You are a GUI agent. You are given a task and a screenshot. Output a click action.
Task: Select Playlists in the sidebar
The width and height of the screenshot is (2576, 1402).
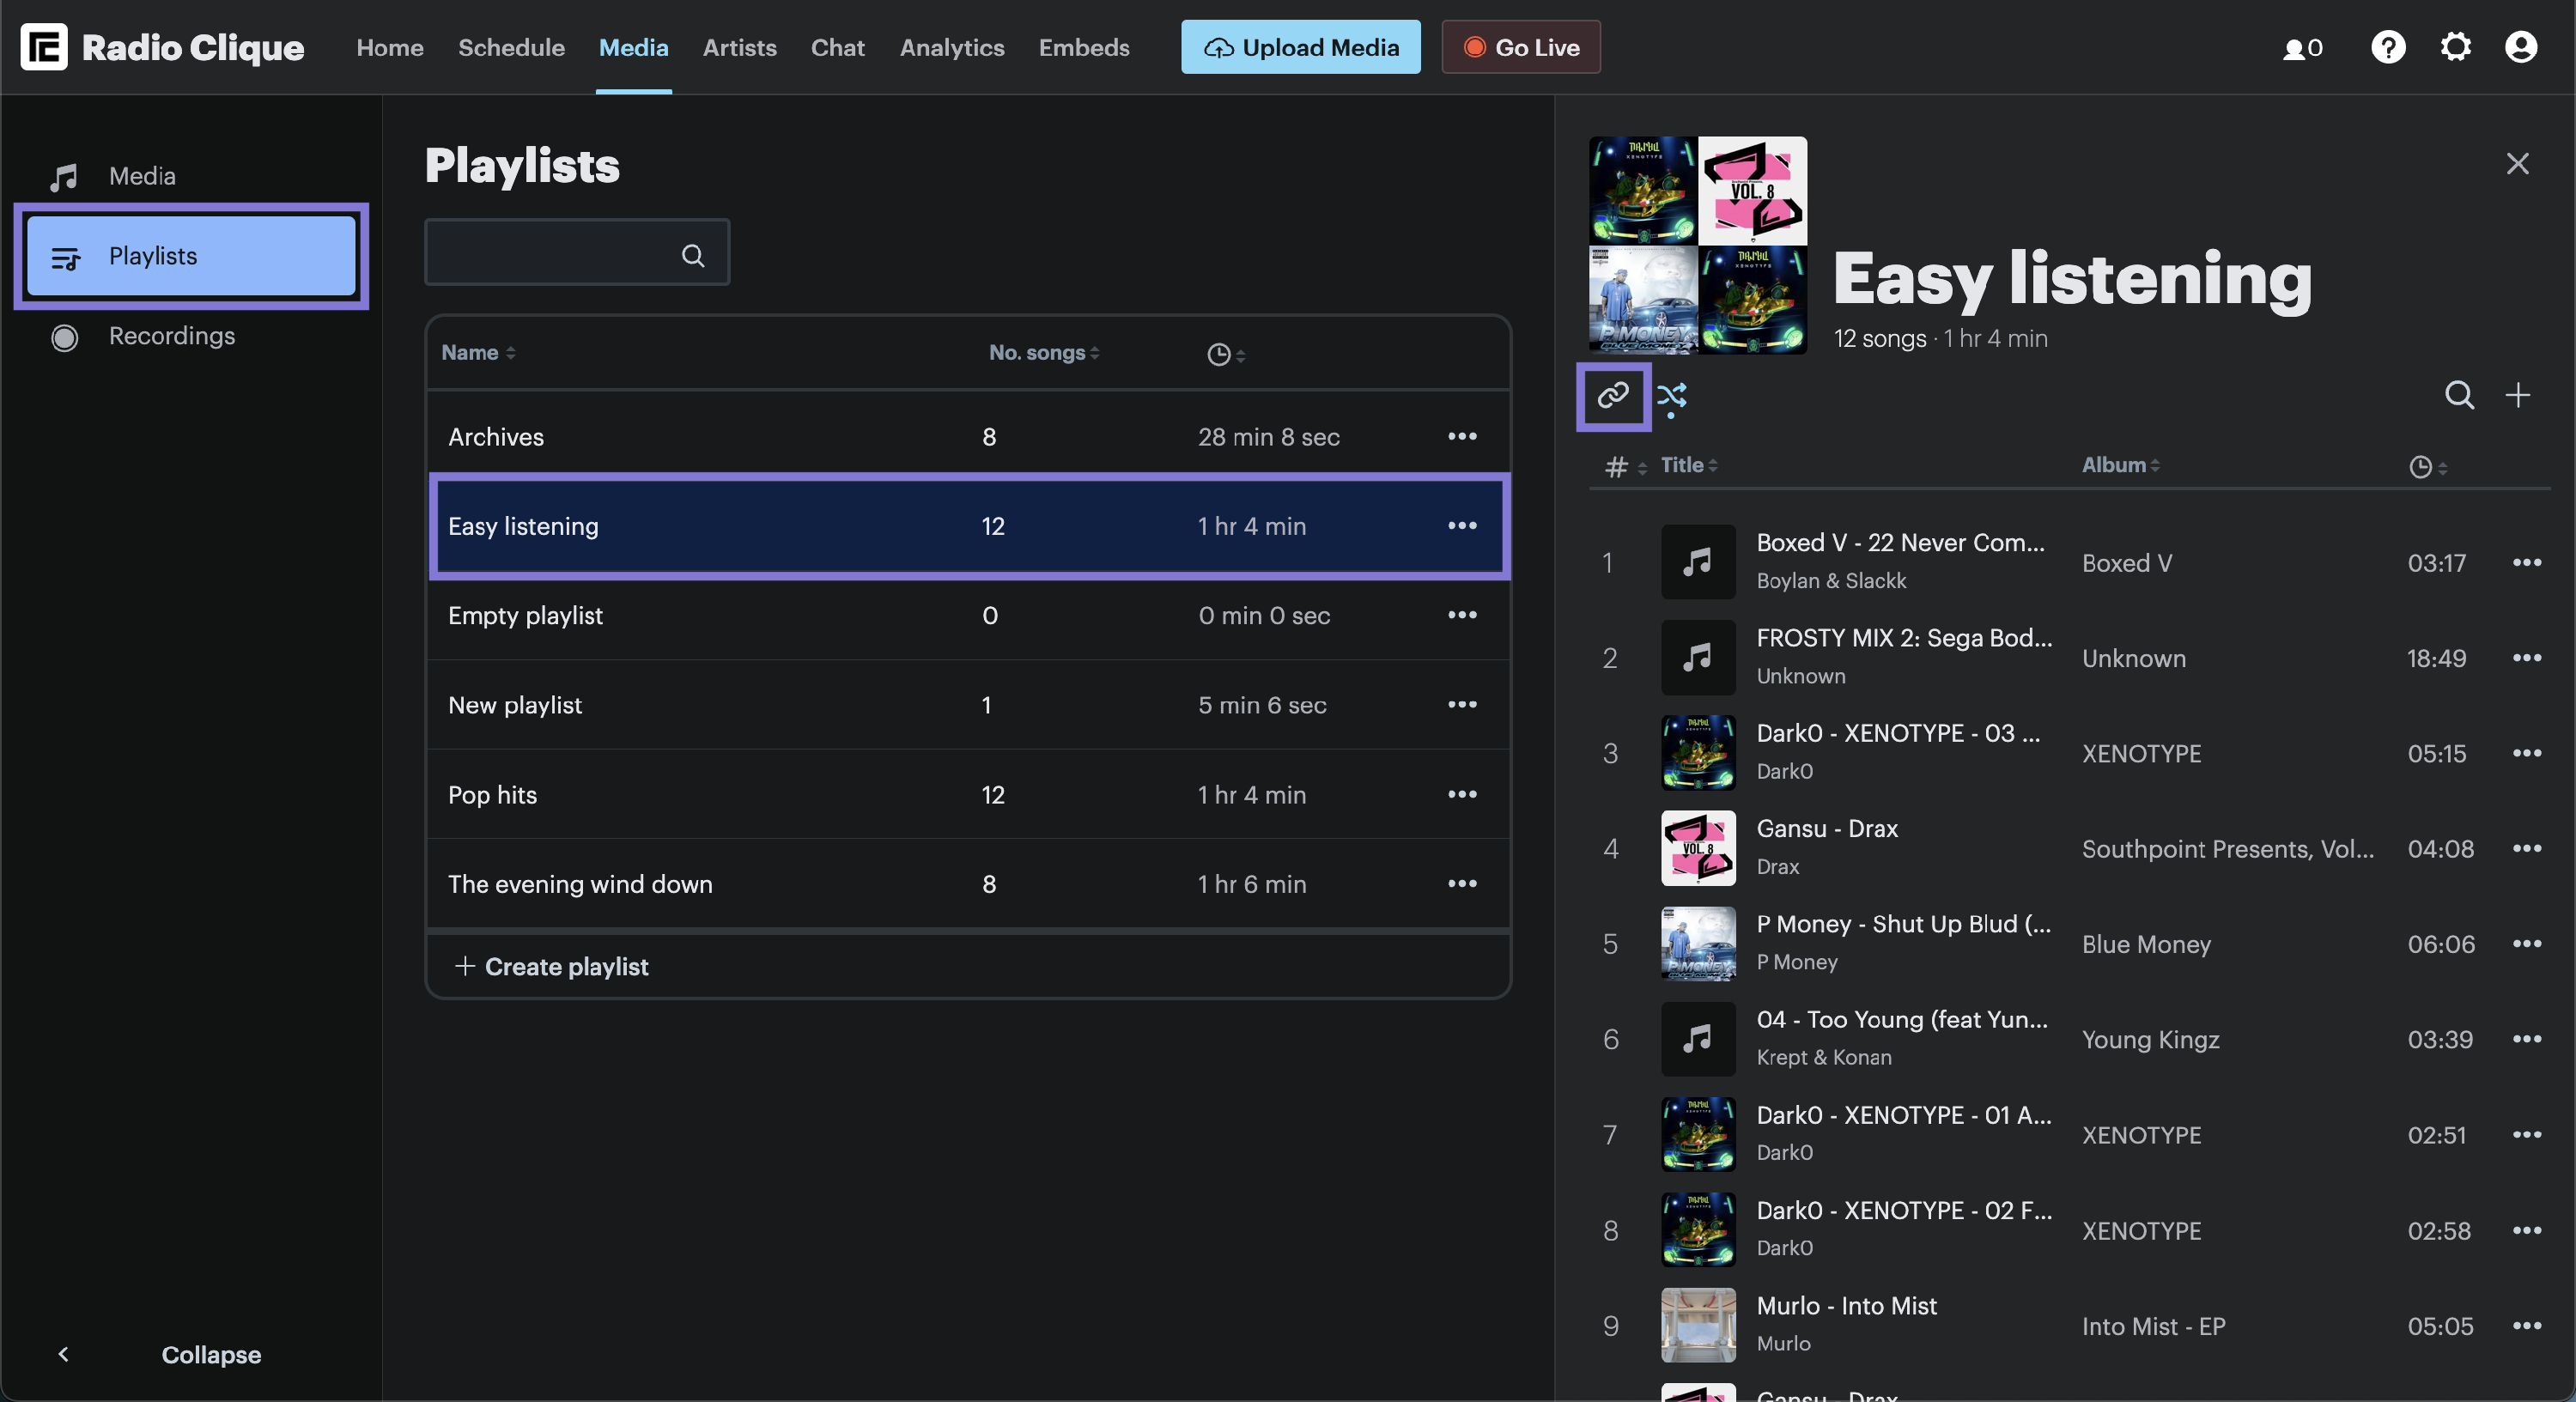click(x=190, y=256)
